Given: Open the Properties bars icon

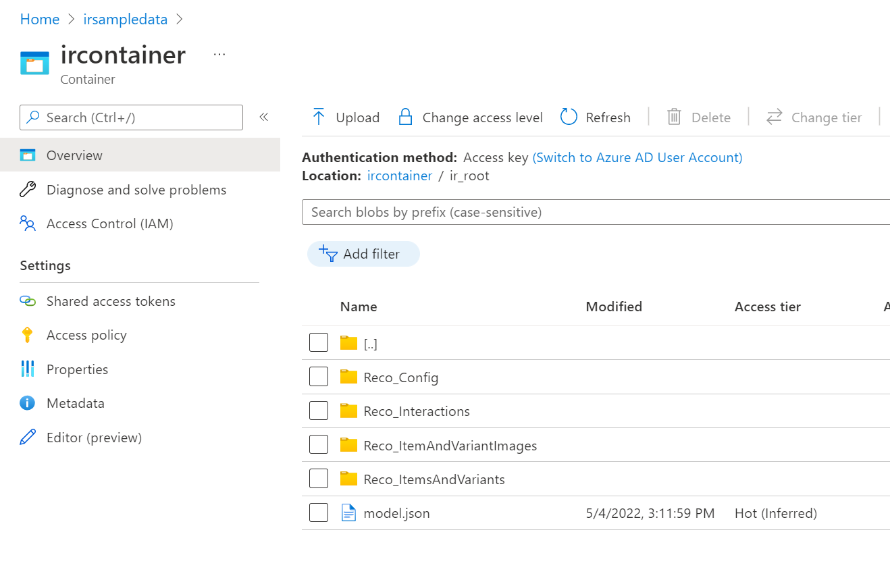Looking at the screenshot, I should 27,369.
